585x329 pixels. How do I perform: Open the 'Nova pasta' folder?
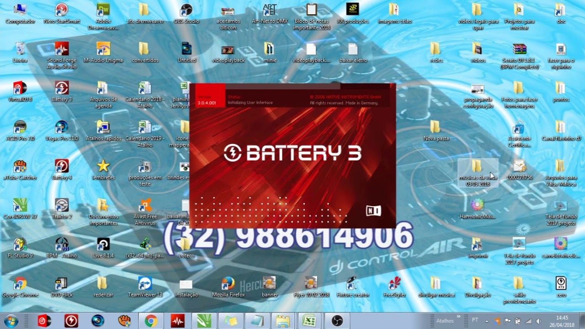click(x=436, y=130)
